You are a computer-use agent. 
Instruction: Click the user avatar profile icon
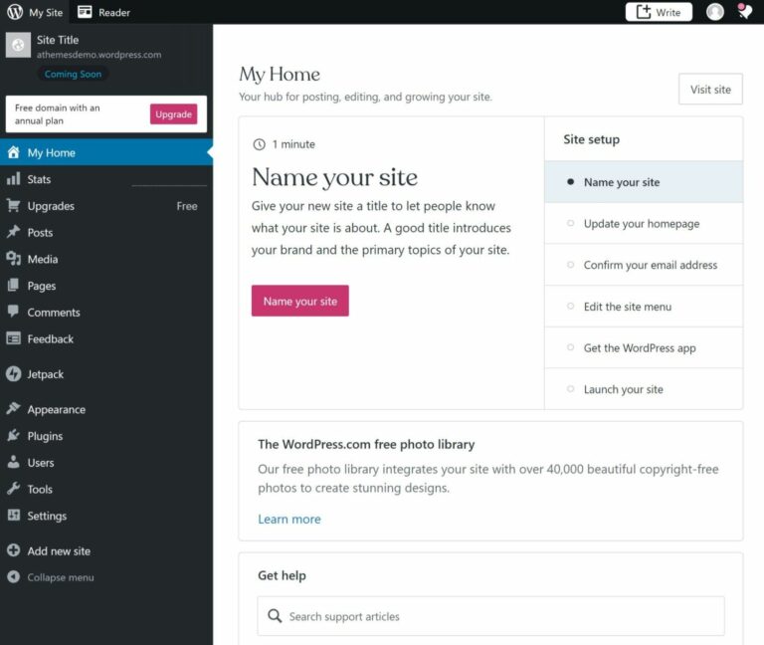coord(715,12)
